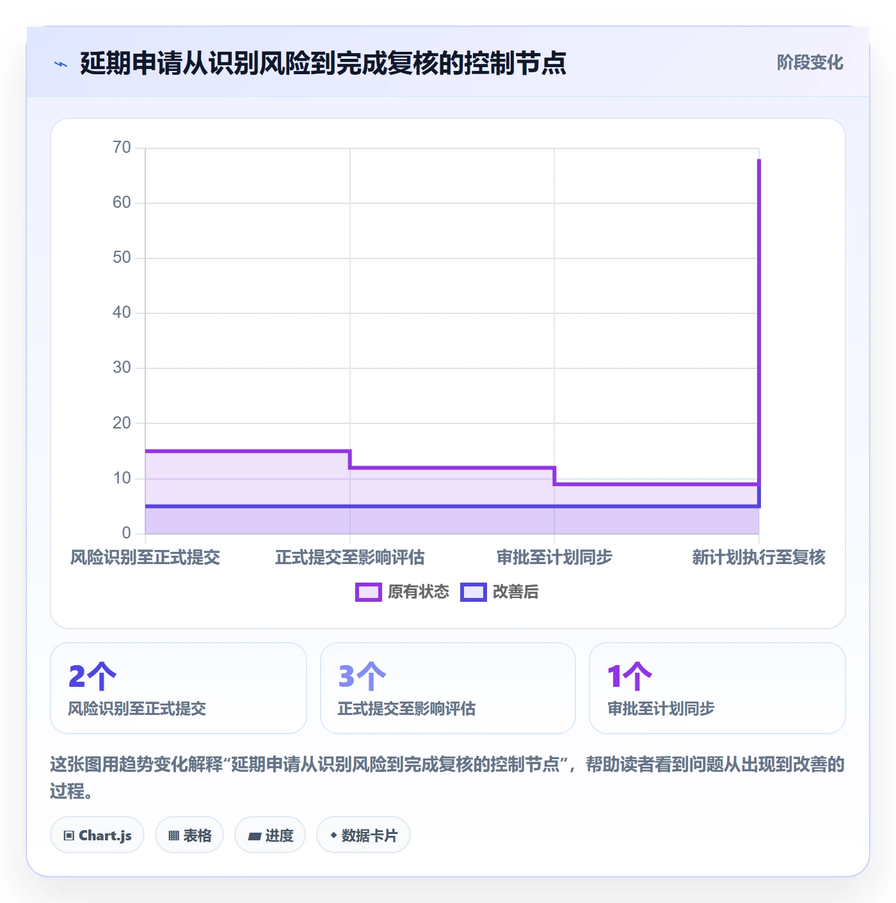Click the description paragraph starting 这张图用趋势变化解释

pos(447,778)
